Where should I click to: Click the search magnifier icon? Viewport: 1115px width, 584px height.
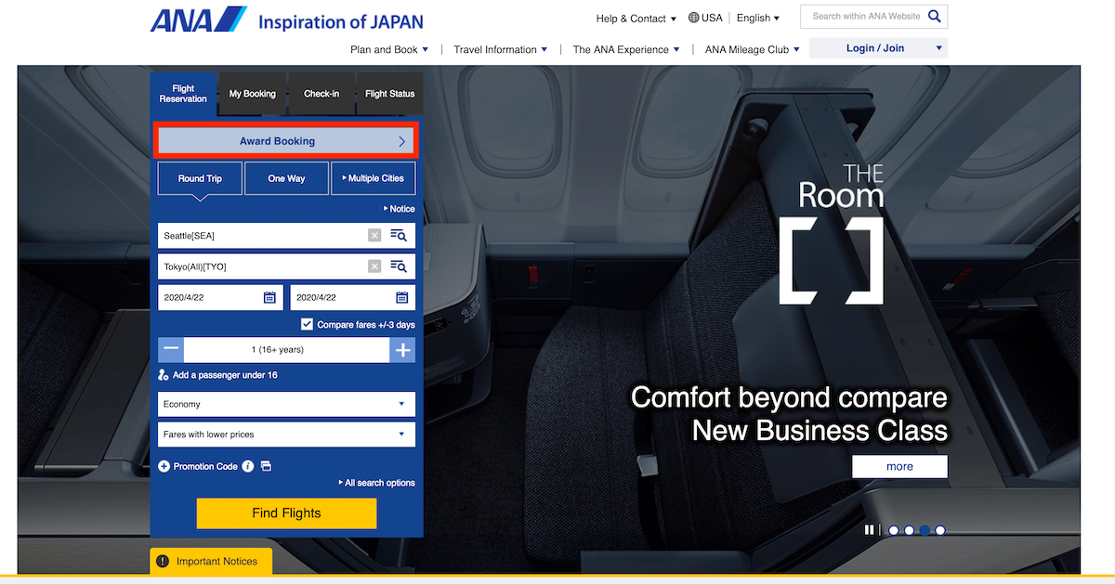pos(935,17)
